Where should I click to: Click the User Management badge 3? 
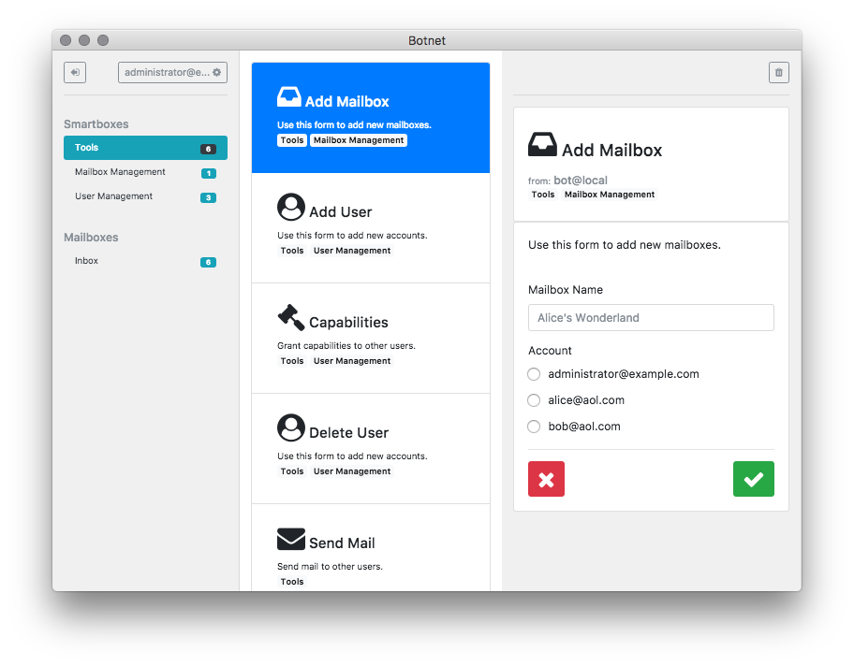click(x=208, y=197)
